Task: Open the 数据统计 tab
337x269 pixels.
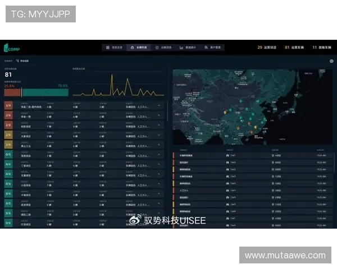Action: pos(188,48)
